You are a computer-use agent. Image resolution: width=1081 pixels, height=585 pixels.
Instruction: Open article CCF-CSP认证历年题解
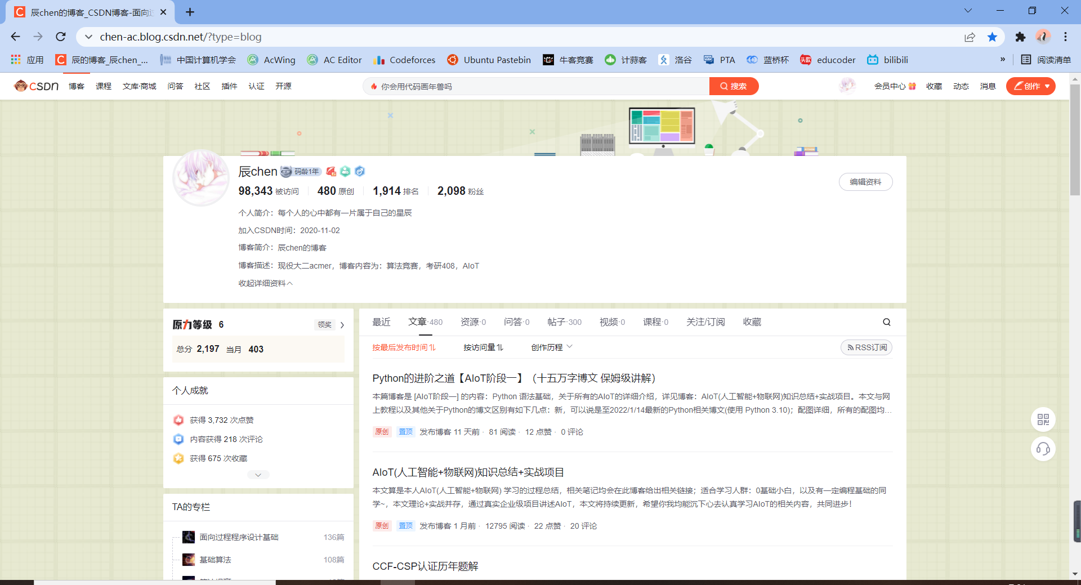click(425, 566)
